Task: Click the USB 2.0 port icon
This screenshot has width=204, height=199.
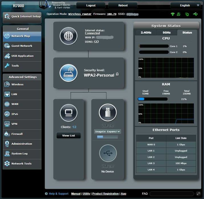Action: pyautogui.click(x=108, y=154)
